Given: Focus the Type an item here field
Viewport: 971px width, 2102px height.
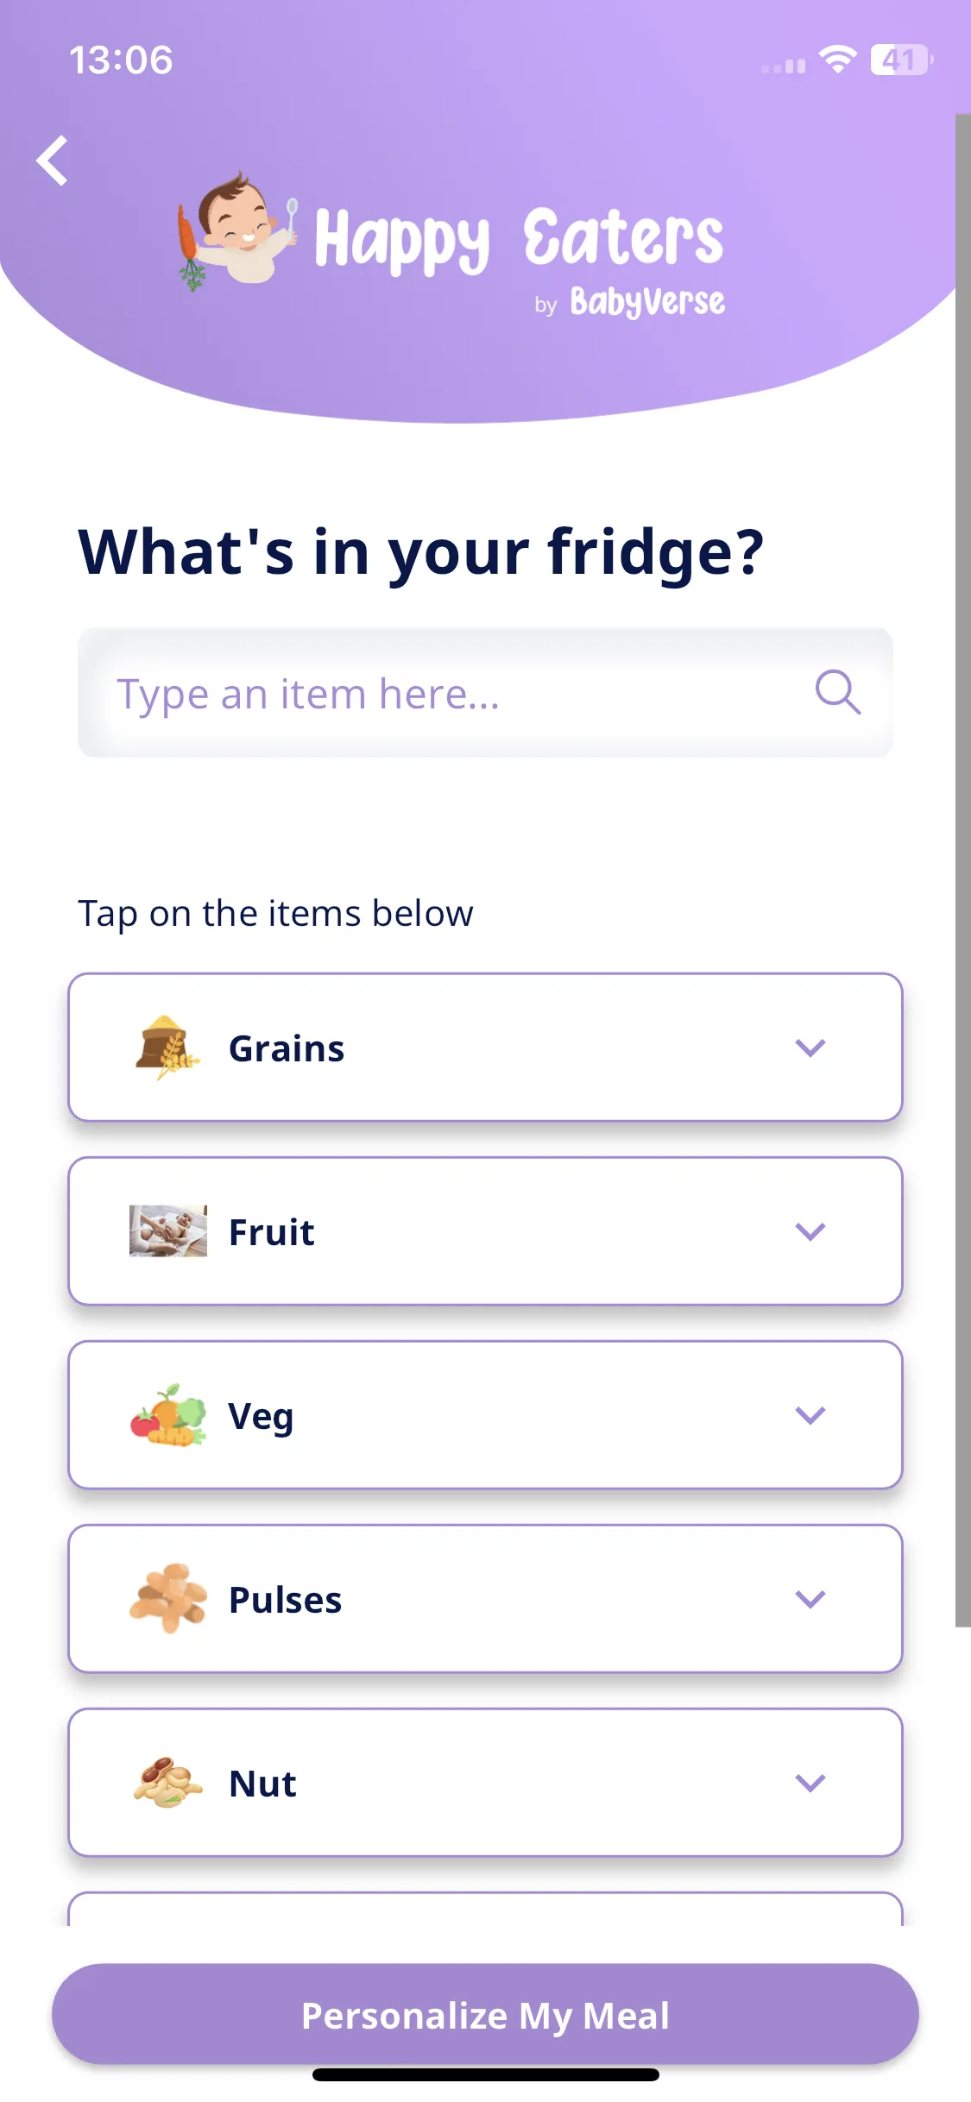Looking at the screenshot, I should click(485, 693).
